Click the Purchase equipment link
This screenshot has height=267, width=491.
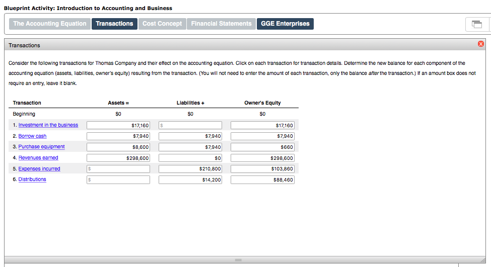pyautogui.click(x=41, y=147)
